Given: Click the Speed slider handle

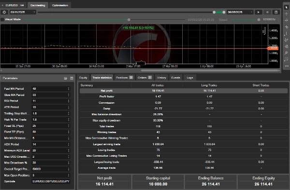Looking at the screenshot, I should tap(259, 20).
